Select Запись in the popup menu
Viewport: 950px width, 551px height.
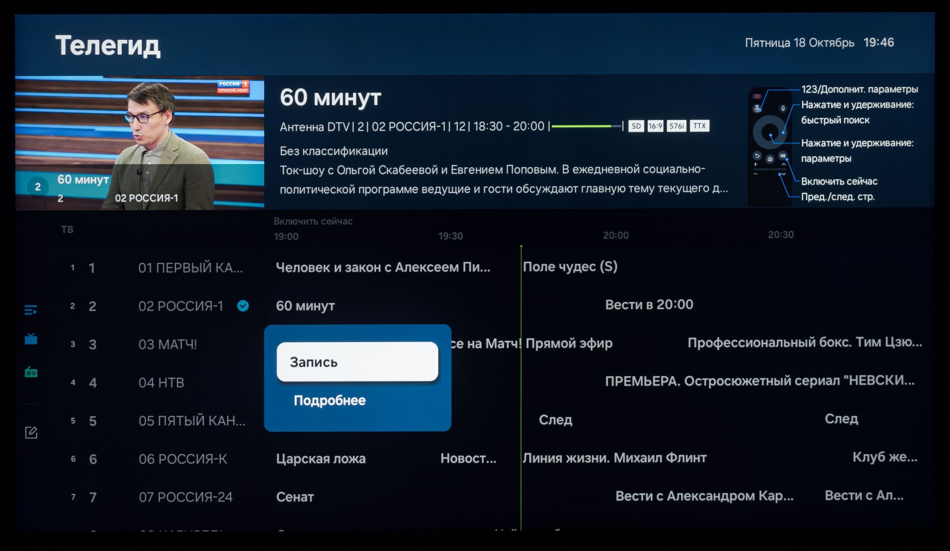click(357, 362)
